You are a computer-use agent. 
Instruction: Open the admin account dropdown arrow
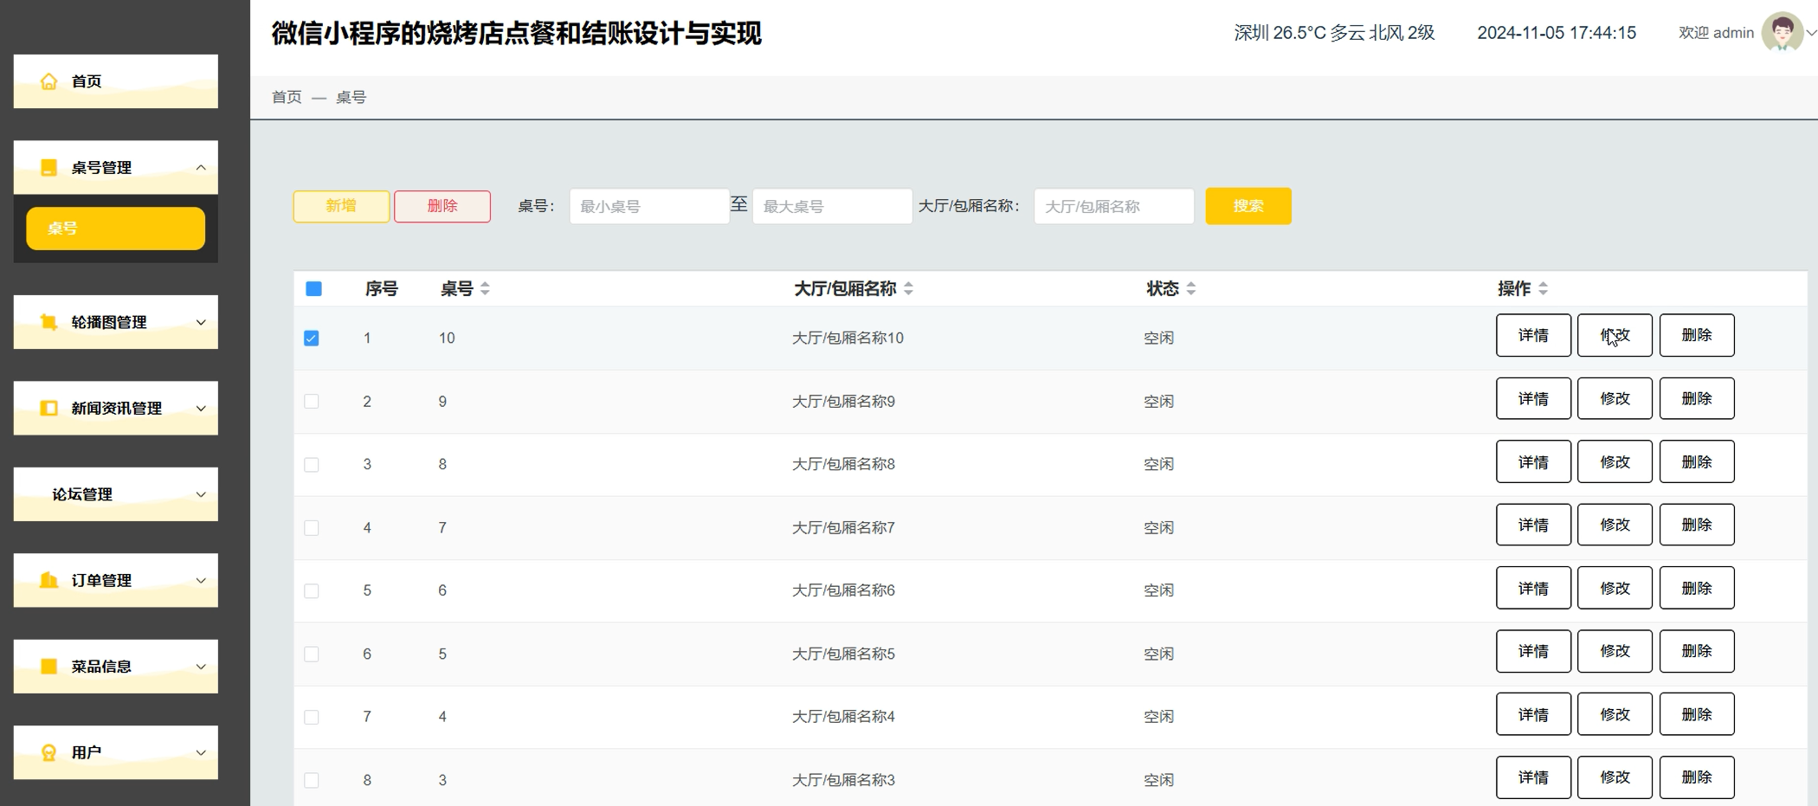[1810, 33]
